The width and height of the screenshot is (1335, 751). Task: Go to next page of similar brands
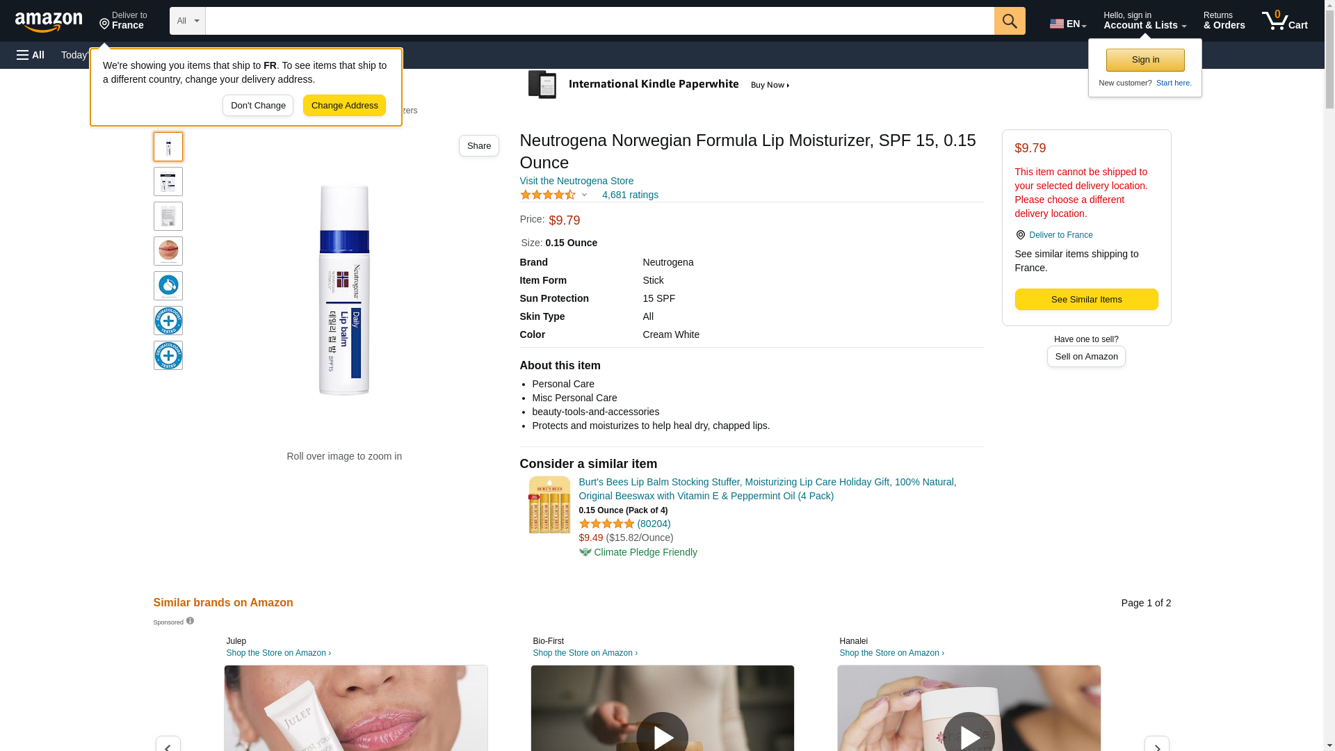[x=1156, y=744]
